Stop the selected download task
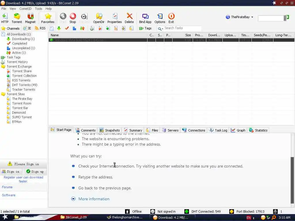 coord(73,18)
